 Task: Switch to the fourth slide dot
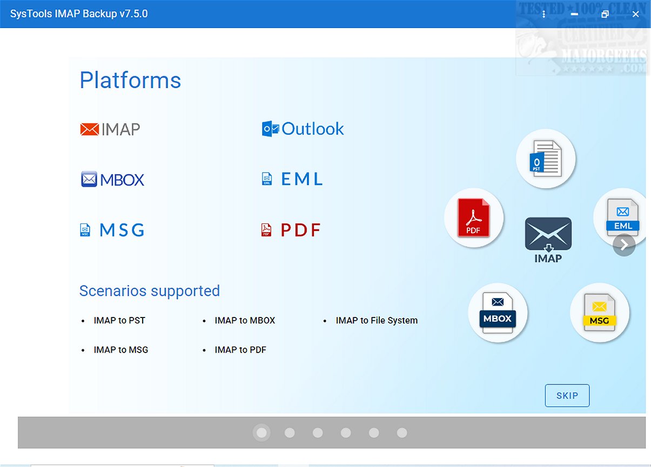coord(346,433)
